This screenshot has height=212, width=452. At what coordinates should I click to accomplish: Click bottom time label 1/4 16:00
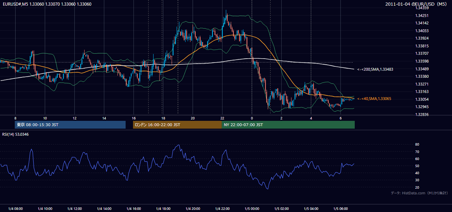(x=133, y=209)
